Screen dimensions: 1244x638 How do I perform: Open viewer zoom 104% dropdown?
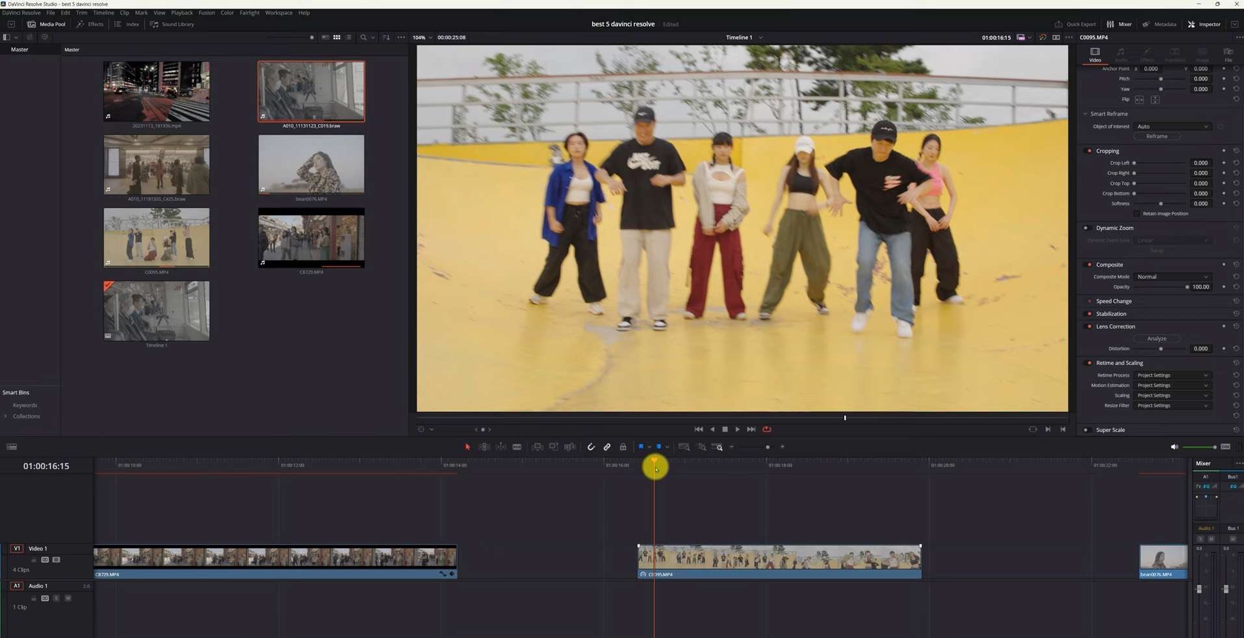[422, 37]
